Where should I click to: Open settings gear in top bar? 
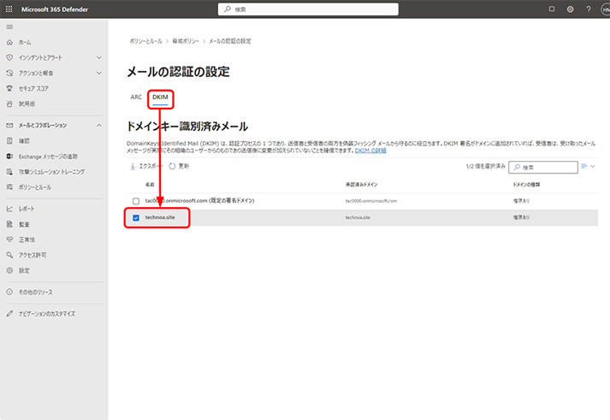click(570, 9)
